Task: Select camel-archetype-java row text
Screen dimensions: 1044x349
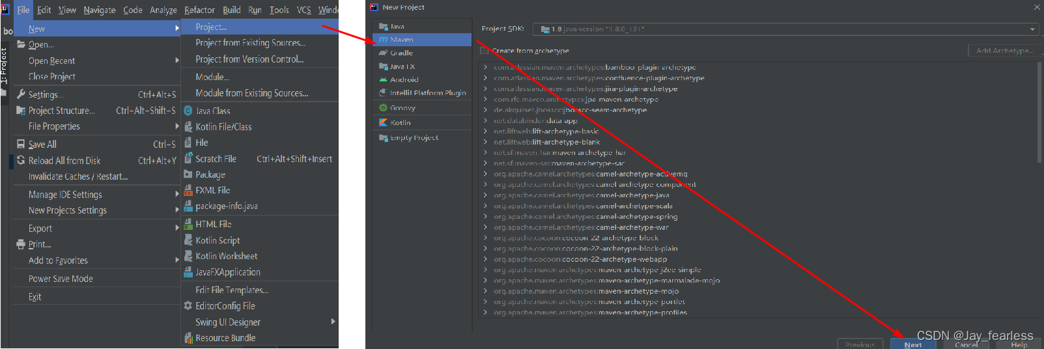Action: 582,195
